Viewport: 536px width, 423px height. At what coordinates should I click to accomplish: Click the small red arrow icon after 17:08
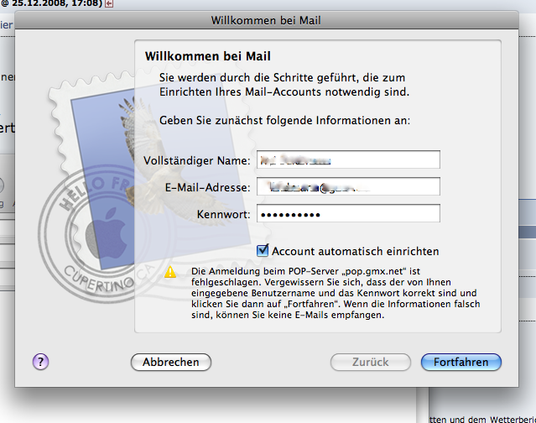[x=109, y=3]
